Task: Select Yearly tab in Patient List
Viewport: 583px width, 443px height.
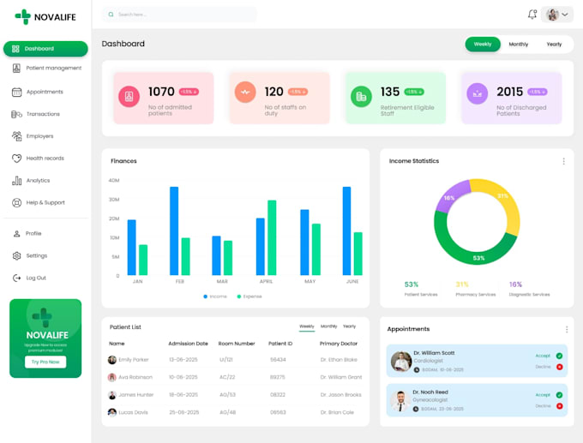Action: tap(349, 326)
